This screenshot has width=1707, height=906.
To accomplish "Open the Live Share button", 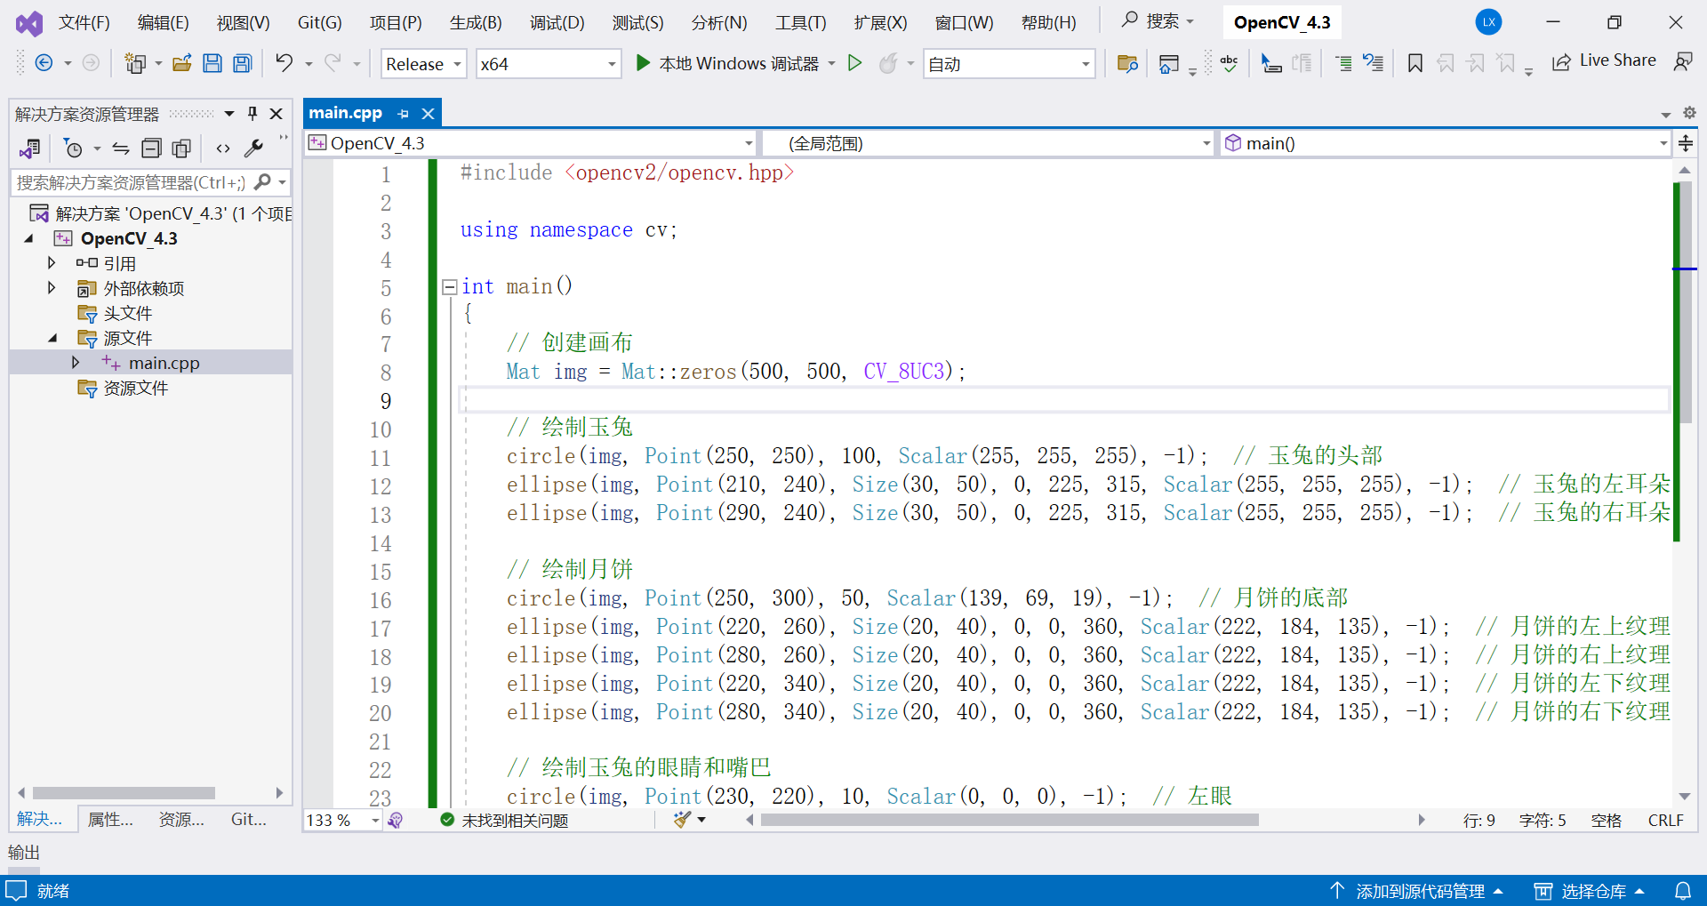I will (x=1605, y=60).
